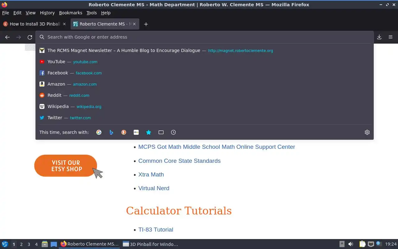Image resolution: width=398 pixels, height=249 pixels.
Task: Open the notifications tray icon
Action: pos(378,244)
